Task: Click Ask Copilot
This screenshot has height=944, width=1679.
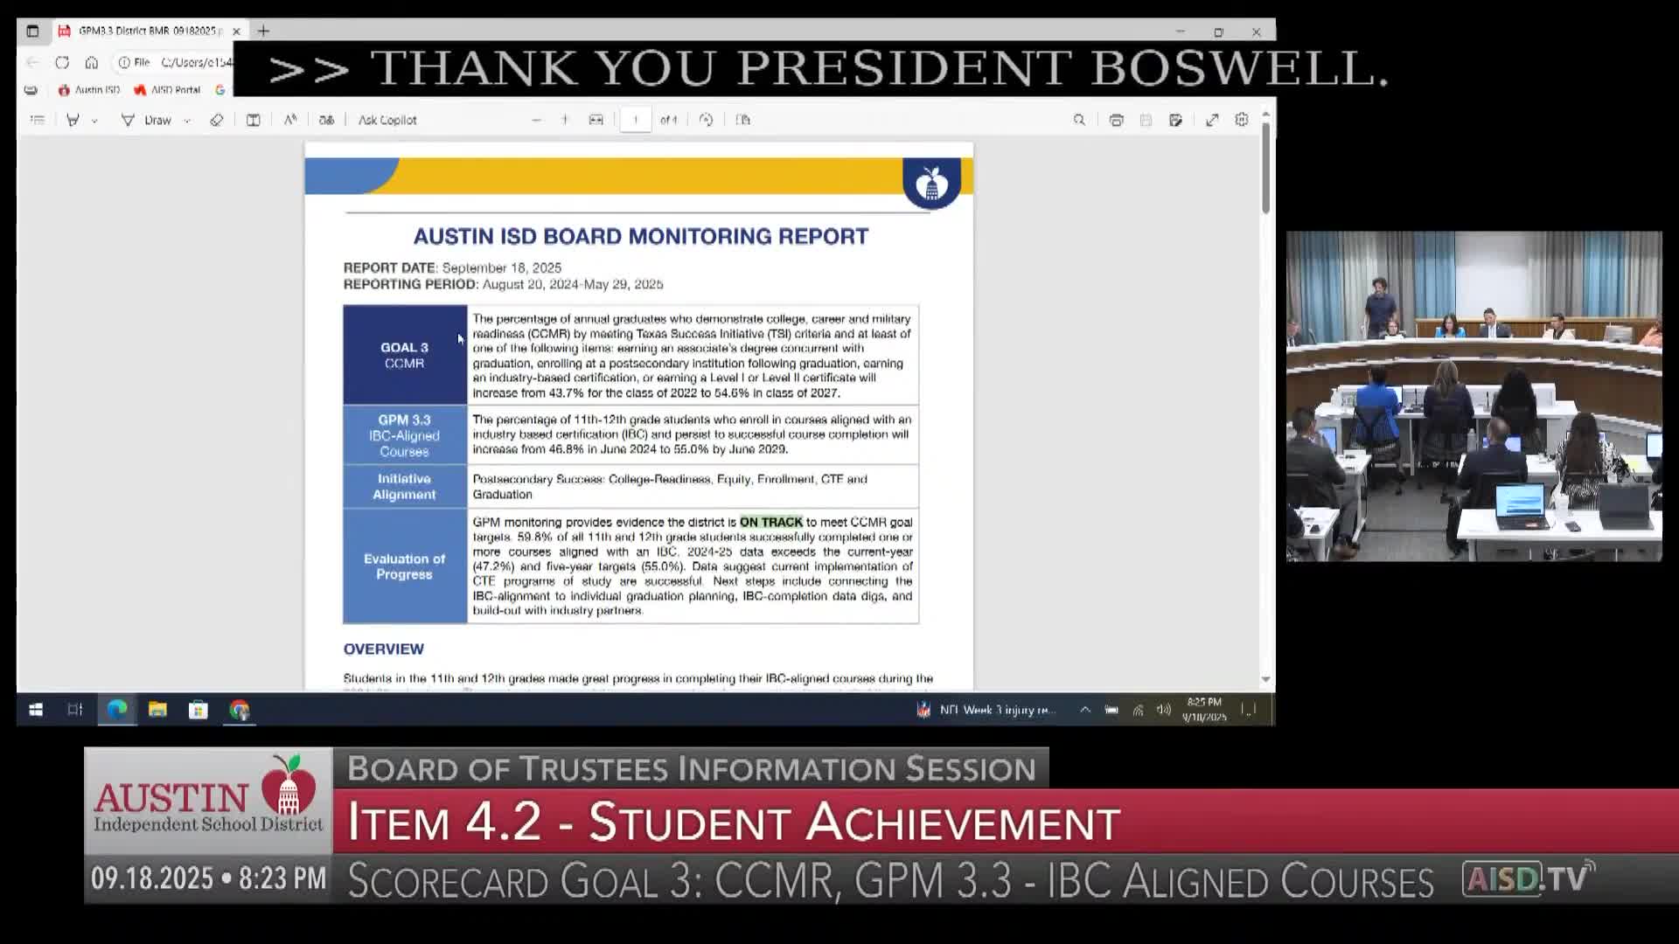Action: [x=387, y=120]
